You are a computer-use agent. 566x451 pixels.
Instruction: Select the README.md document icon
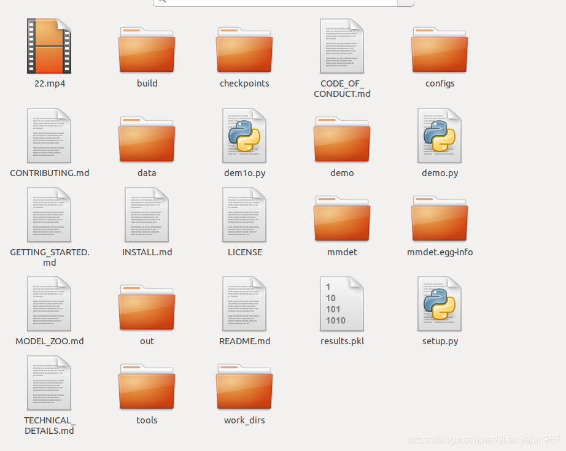[244, 304]
